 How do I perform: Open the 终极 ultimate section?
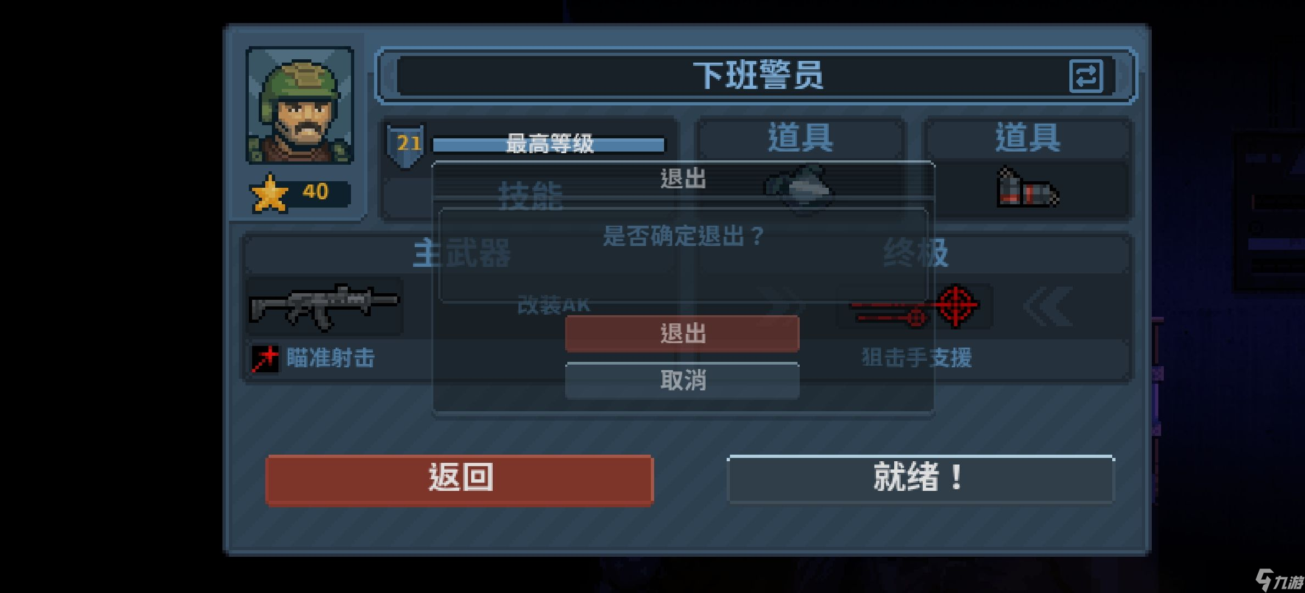click(x=914, y=254)
